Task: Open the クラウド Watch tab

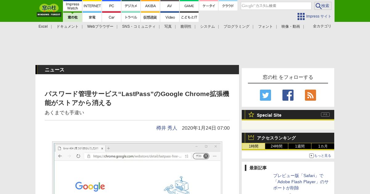Action: (x=228, y=6)
